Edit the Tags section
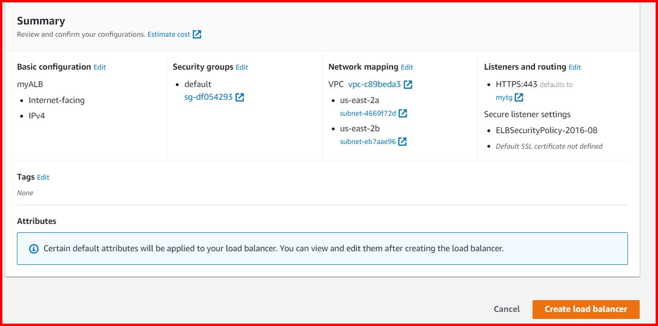The image size is (658, 326). (43, 177)
